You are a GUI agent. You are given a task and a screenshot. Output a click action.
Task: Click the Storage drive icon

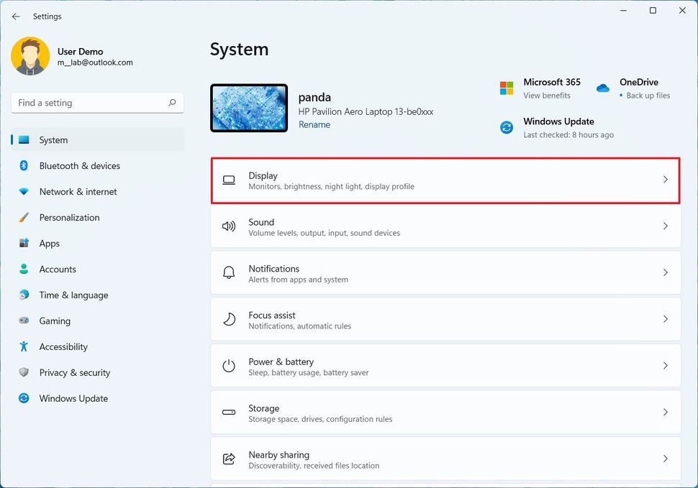click(x=229, y=412)
